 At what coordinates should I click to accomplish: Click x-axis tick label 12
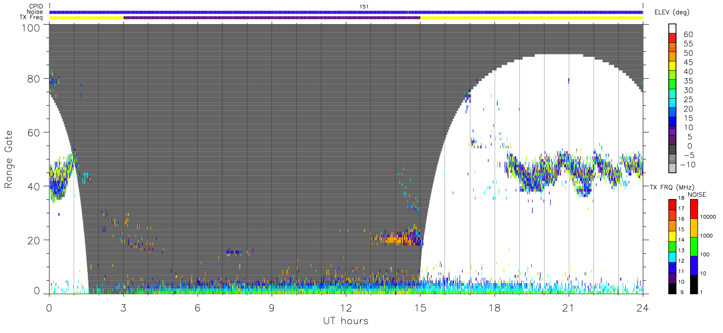coord(346,307)
